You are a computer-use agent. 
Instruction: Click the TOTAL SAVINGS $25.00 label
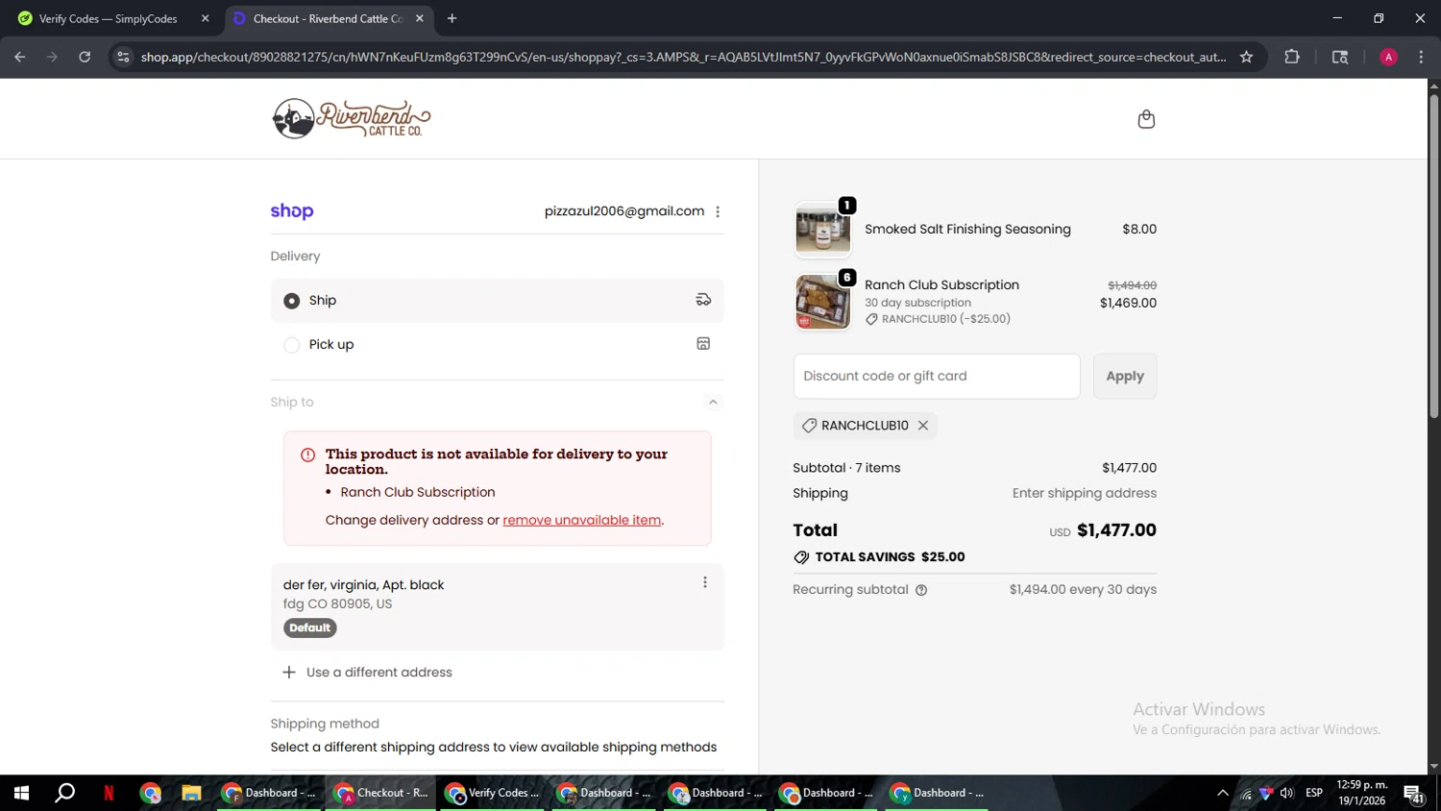click(890, 557)
